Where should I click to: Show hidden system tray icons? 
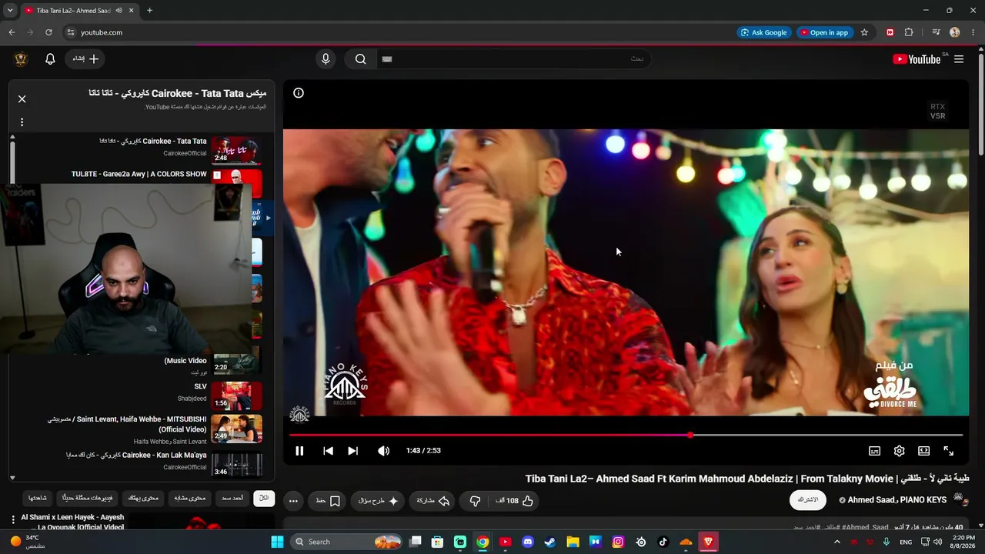coord(837,542)
